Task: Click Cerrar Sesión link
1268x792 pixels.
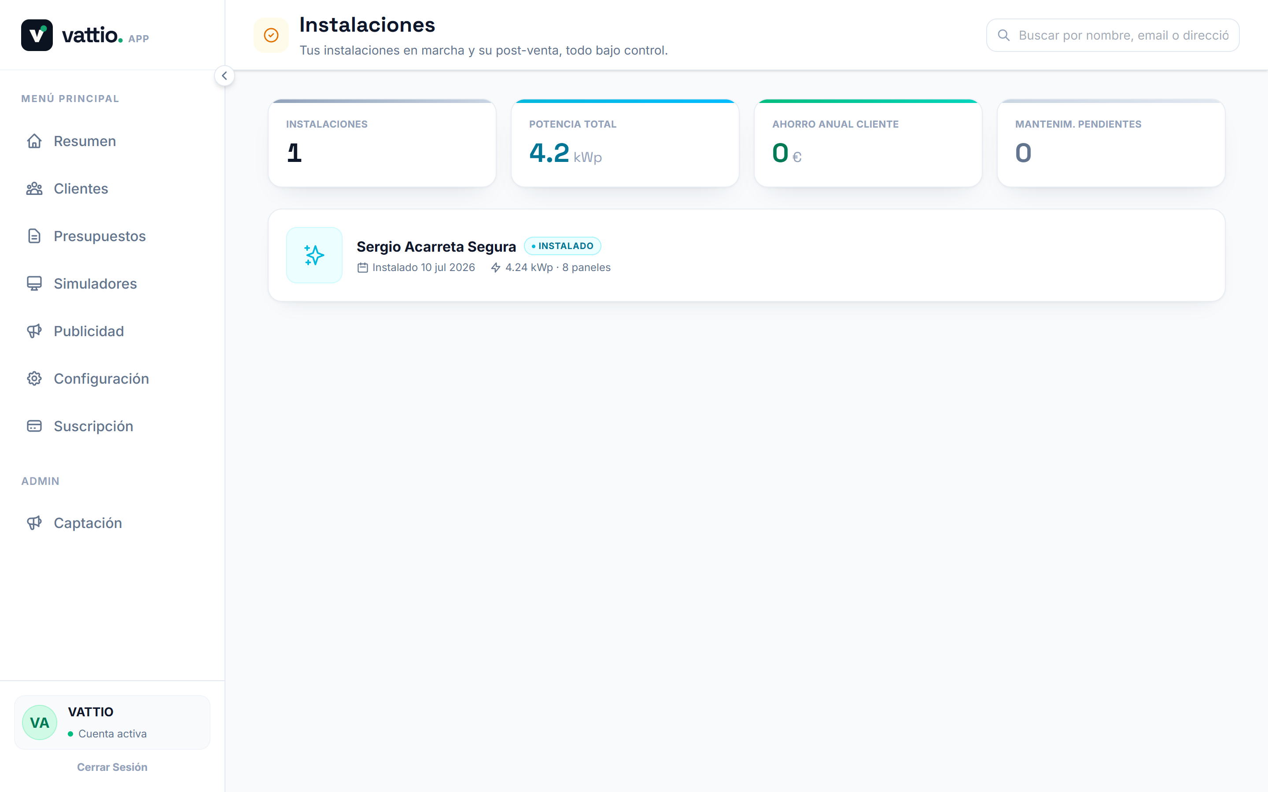Action: (112, 767)
